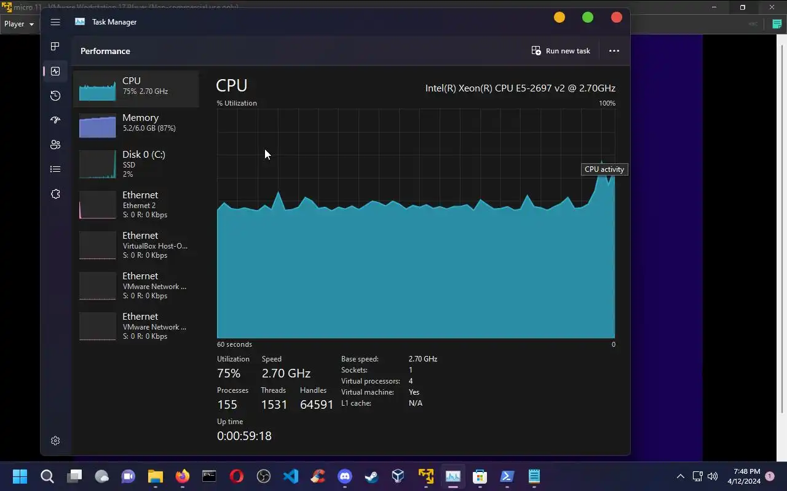Click the L1 cache value N/A
Image resolution: width=787 pixels, height=491 pixels.
coord(416,403)
